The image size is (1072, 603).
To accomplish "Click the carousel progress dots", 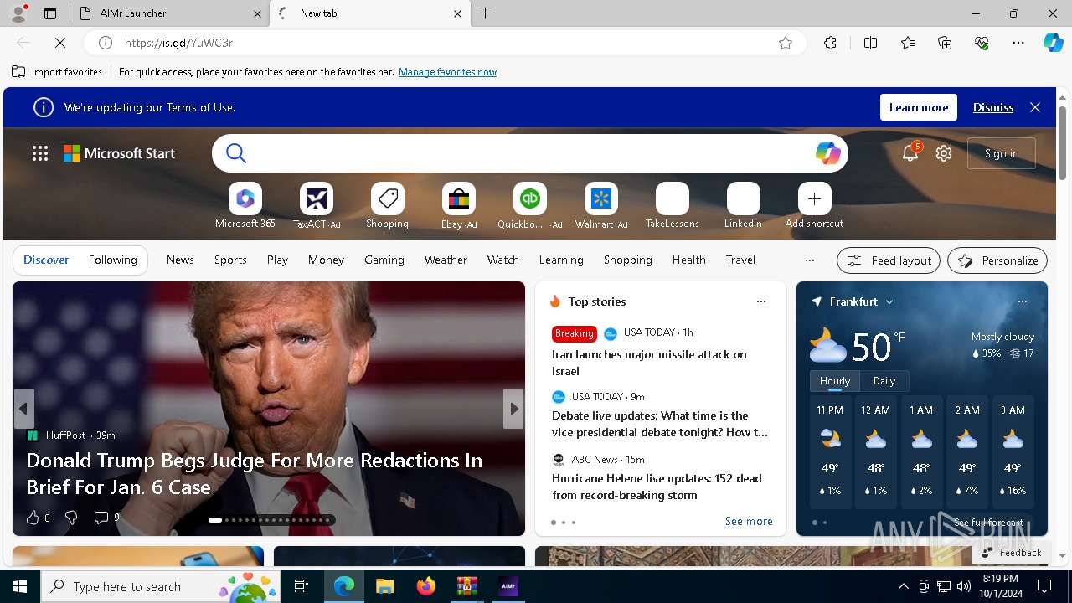I will tap(271, 520).
